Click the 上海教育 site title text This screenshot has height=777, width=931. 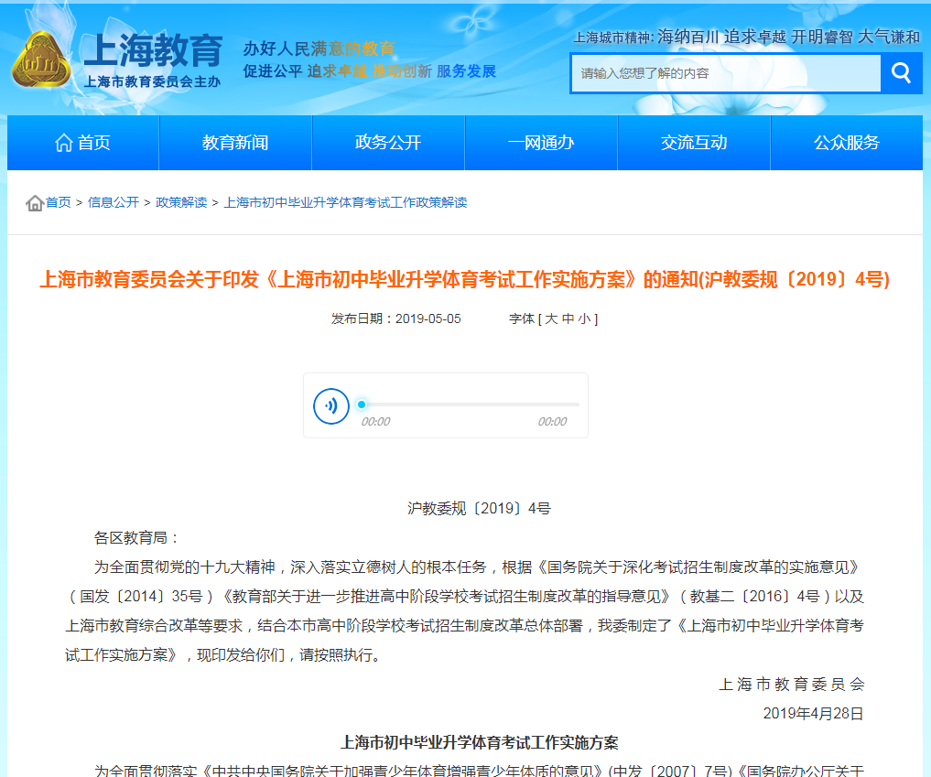point(153,50)
